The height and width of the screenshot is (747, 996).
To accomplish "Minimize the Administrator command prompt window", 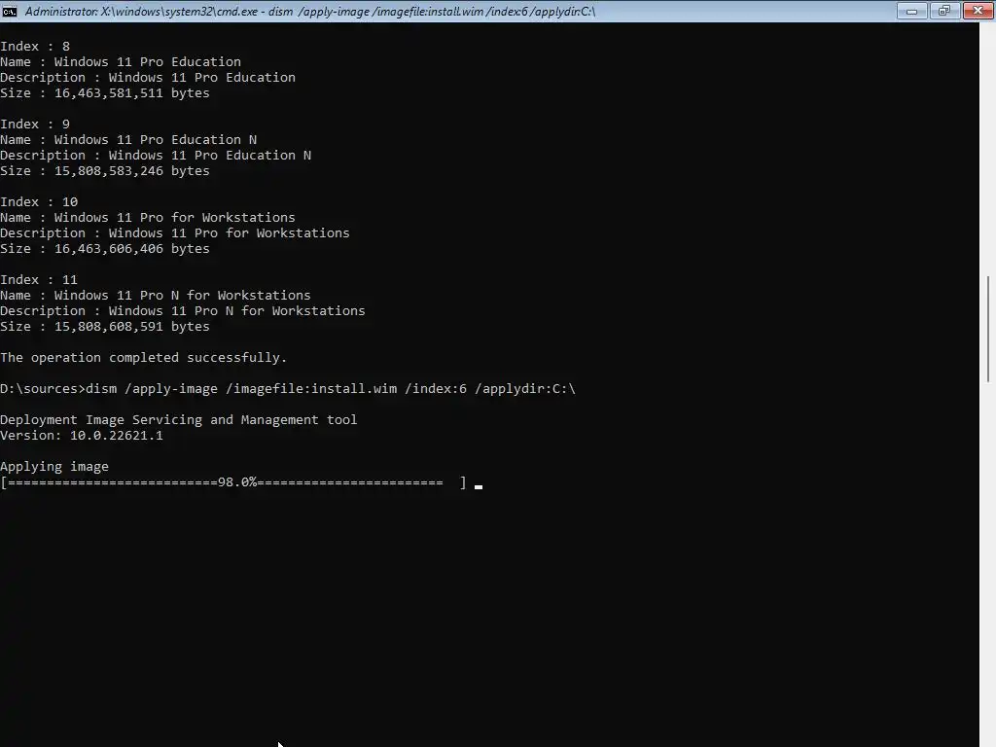I will pyautogui.click(x=912, y=11).
